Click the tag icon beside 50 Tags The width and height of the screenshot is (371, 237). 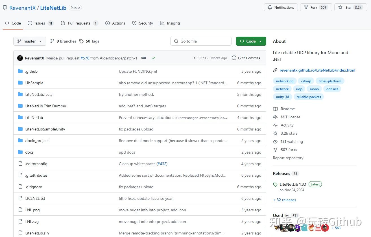[x=81, y=41]
